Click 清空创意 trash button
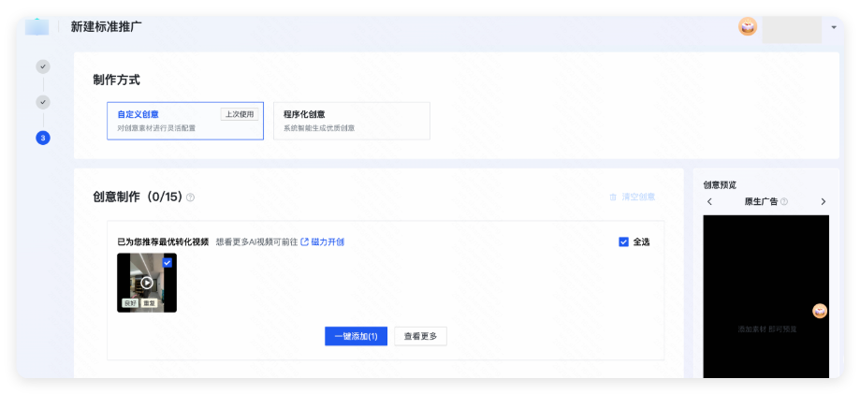 coord(633,197)
